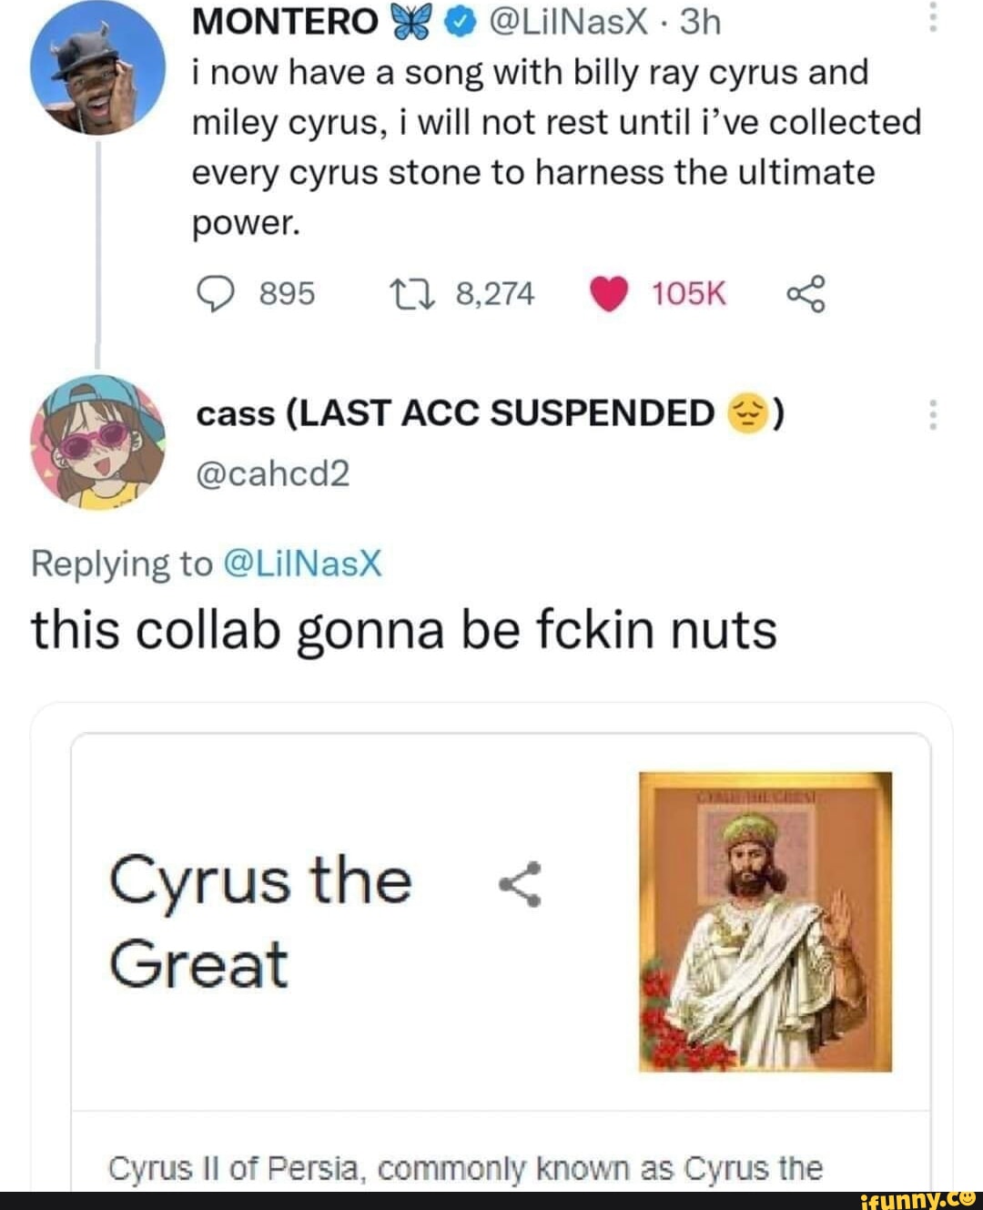Screen dimensions: 983x1210
Task: Open cass's anime avatar picture
Action: 96,443
